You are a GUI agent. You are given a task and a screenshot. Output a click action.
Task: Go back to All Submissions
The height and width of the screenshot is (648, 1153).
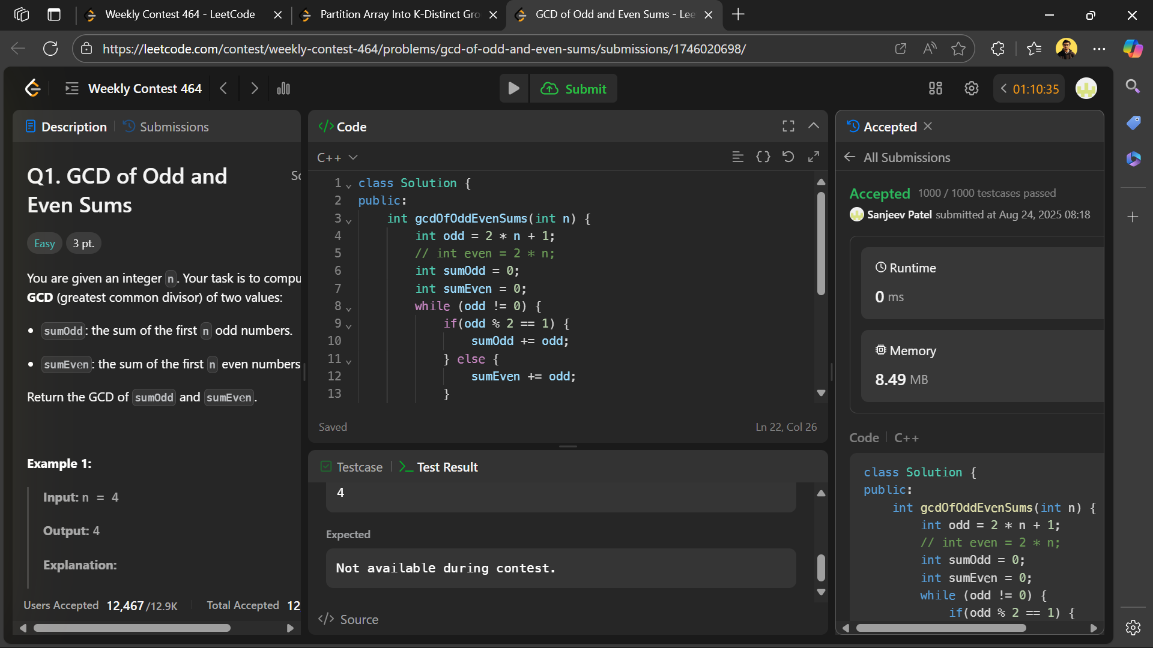(x=898, y=157)
